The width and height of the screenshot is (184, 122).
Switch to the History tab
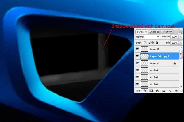tap(167, 32)
